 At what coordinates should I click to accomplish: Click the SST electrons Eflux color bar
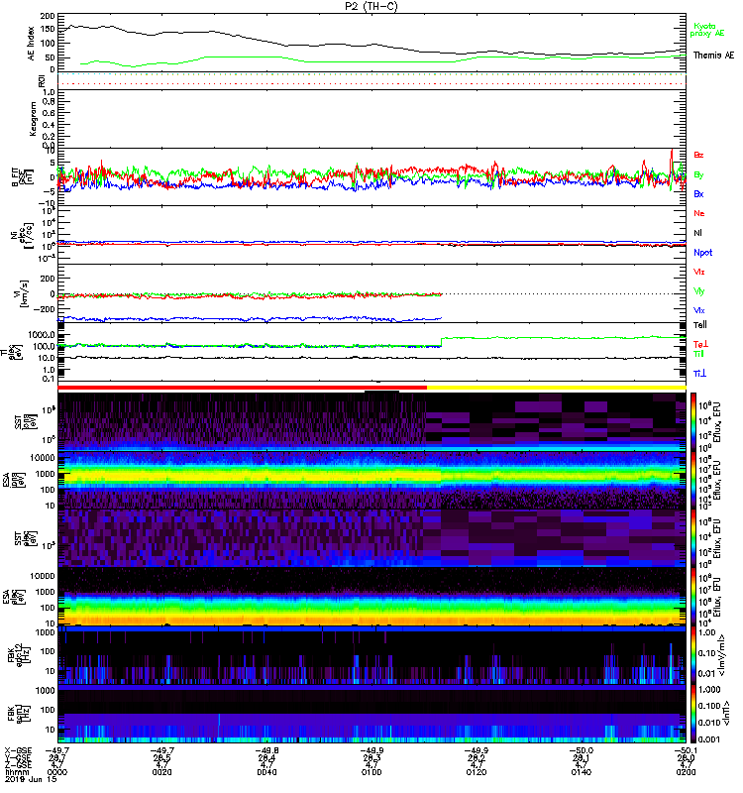pyautogui.click(x=693, y=537)
